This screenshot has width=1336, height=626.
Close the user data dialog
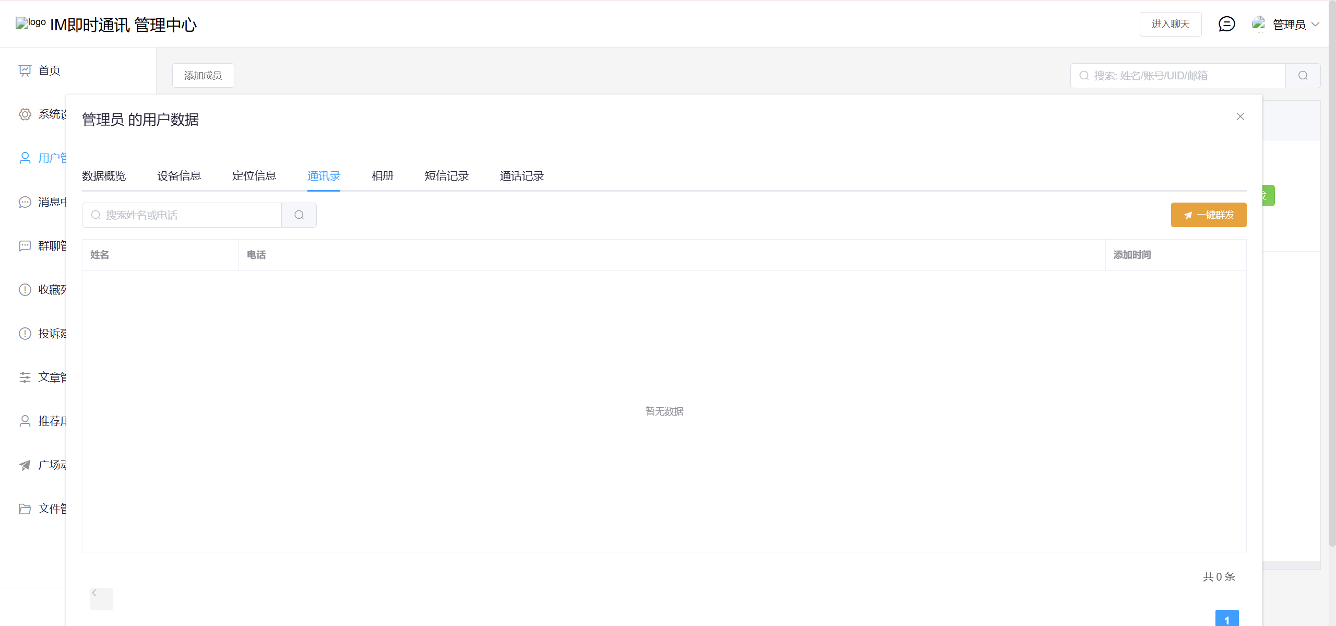pyautogui.click(x=1240, y=116)
